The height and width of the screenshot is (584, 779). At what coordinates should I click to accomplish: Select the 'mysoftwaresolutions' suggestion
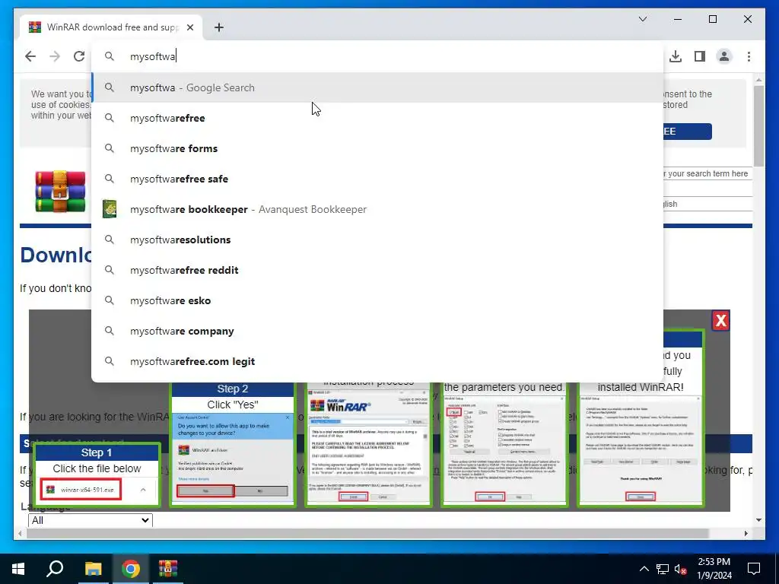[377, 240]
